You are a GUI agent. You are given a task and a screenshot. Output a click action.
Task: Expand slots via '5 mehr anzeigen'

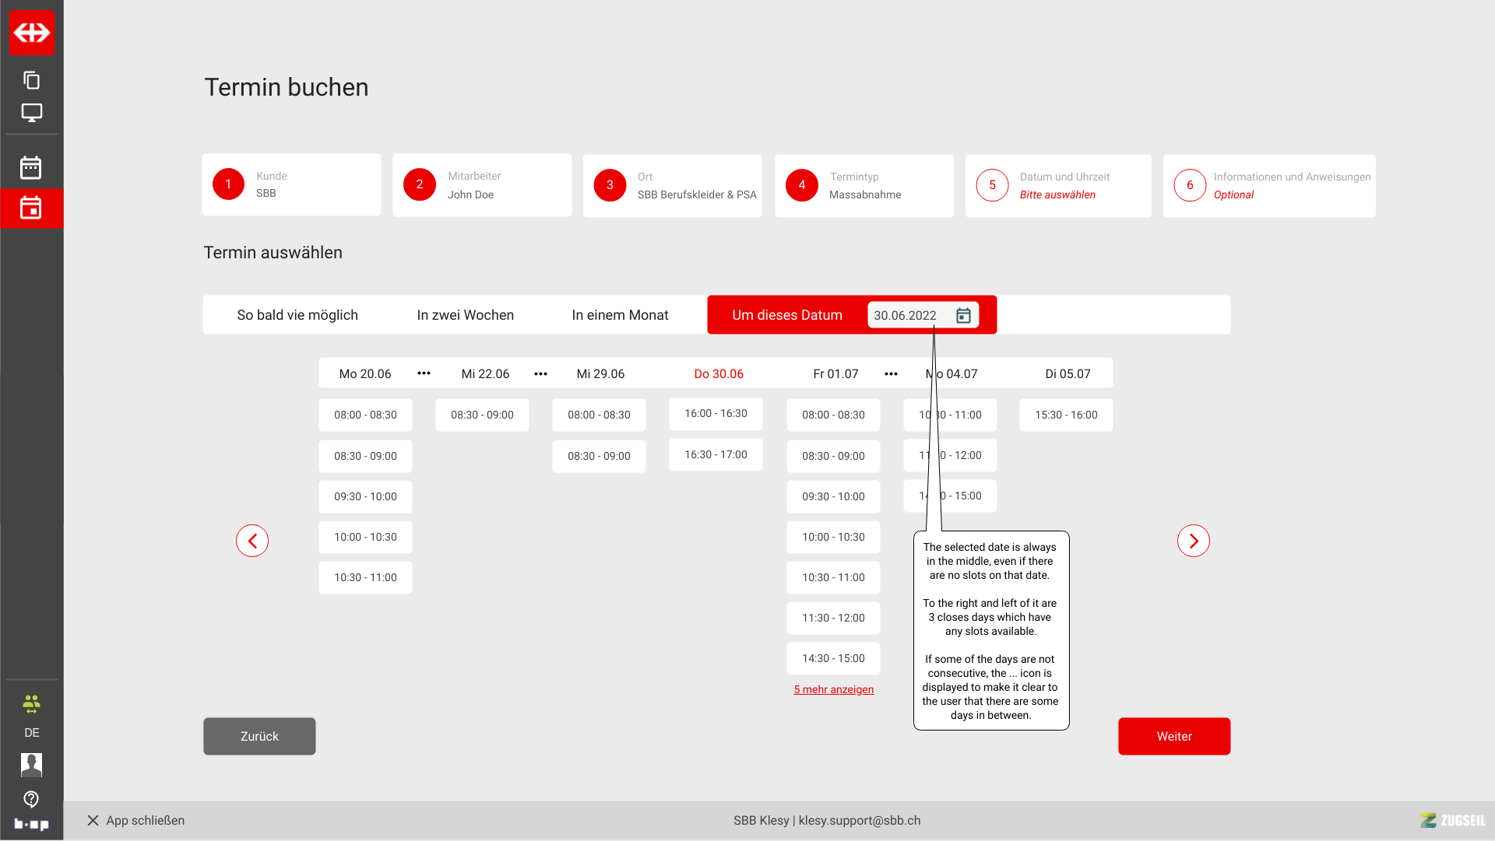point(833,690)
